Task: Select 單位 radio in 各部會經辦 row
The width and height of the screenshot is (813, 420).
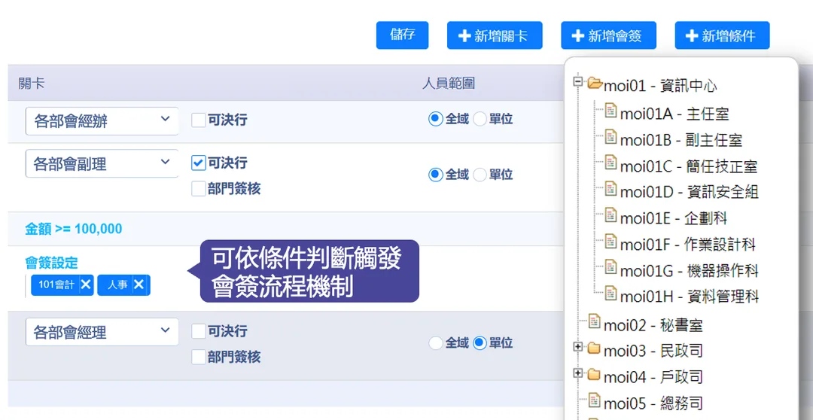Action: (x=480, y=119)
